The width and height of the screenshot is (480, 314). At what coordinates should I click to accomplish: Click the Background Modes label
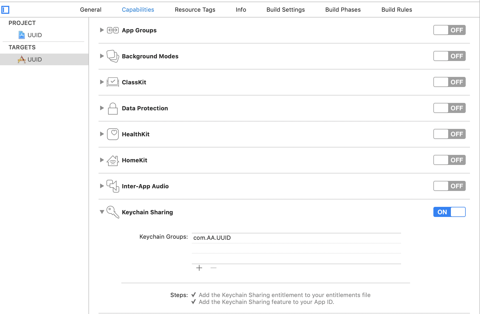pos(150,56)
